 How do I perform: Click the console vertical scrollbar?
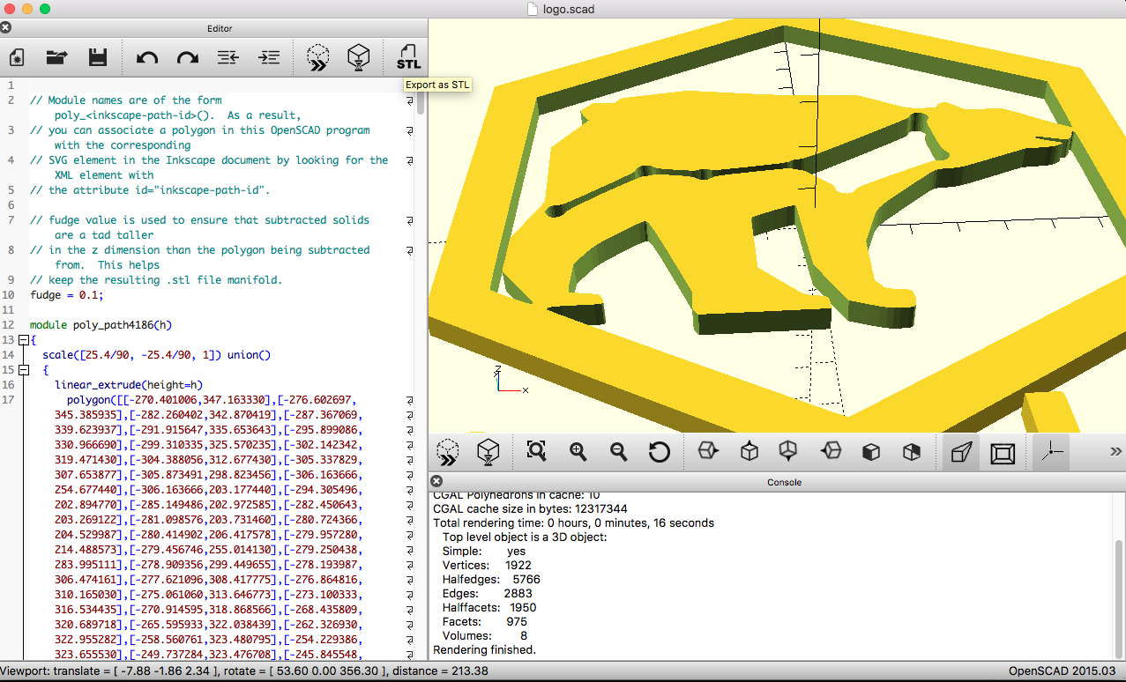[1118, 599]
